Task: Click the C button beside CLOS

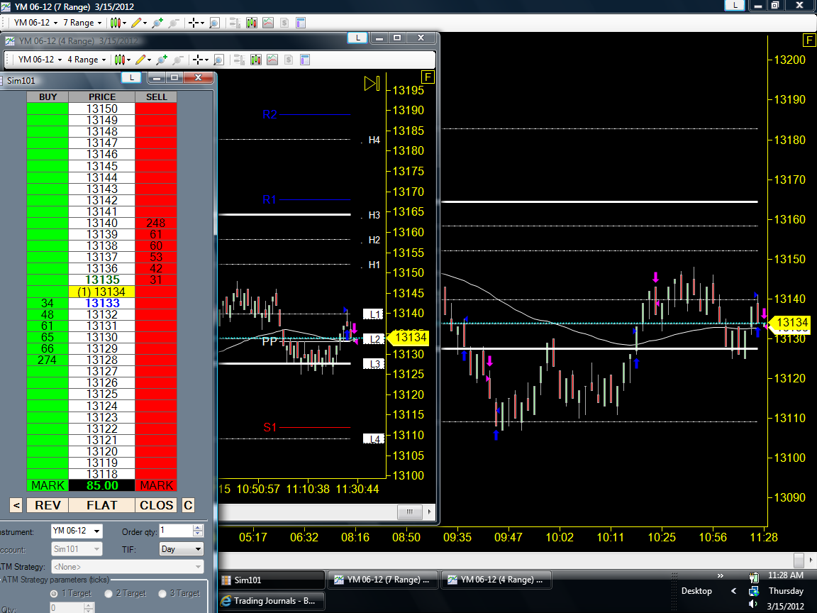Action: point(188,505)
